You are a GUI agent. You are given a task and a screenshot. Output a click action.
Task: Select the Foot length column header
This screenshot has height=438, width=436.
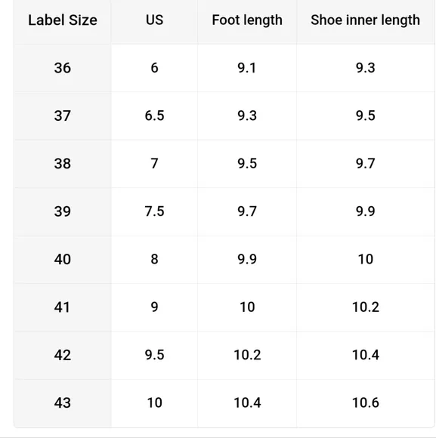coord(247,20)
